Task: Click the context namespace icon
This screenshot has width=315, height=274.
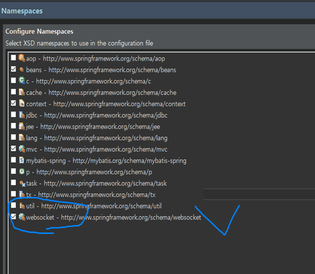Action: pyautogui.click(x=22, y=103)
